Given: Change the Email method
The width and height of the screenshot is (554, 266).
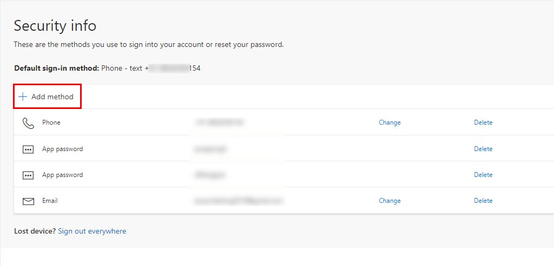Looking at the screenshot, I should (x=390, y=201).
